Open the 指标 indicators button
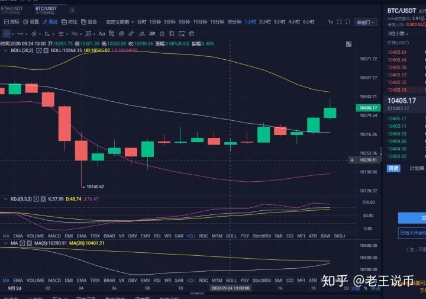 12,22
